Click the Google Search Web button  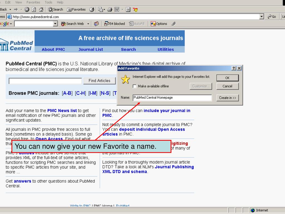point(73,24)
